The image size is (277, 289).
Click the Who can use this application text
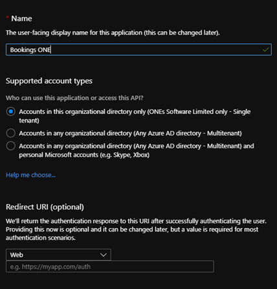coord(74,98)
